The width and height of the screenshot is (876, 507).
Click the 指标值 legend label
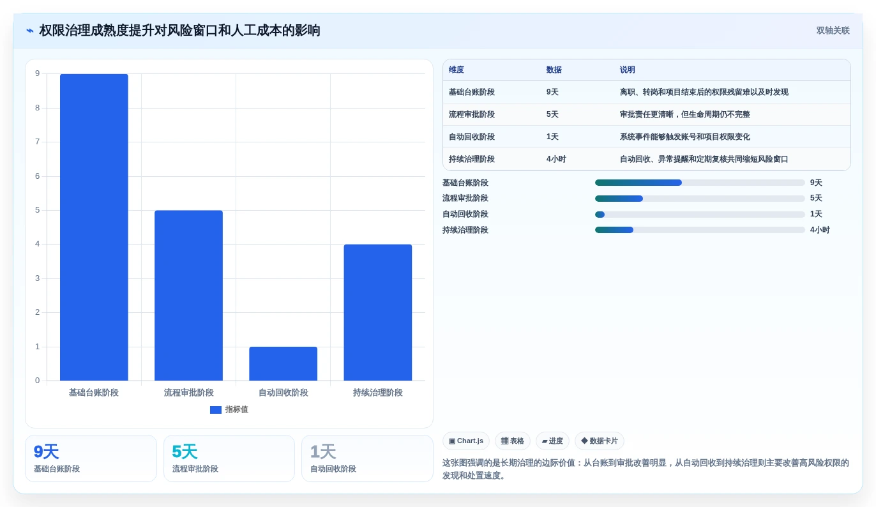[236, 410]
